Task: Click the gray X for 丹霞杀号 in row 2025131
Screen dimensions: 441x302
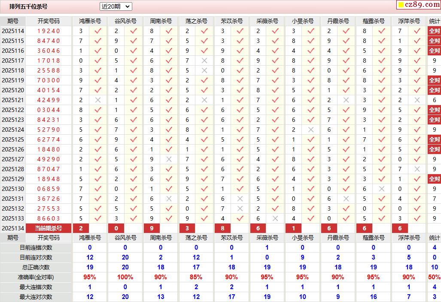Action: tap(346, 199)
